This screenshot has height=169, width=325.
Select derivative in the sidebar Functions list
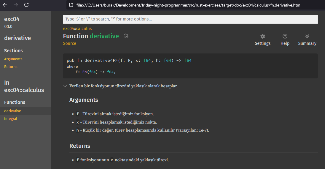12,111
